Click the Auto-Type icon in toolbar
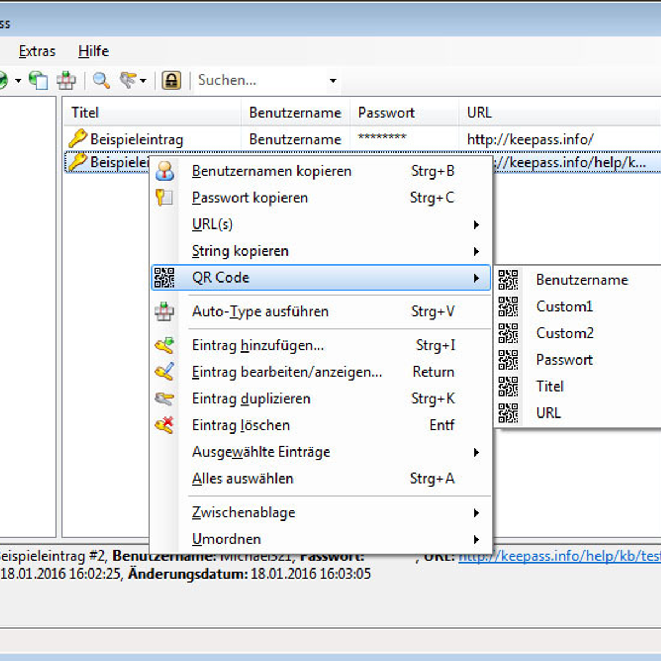The height and width of the screenshot is (661, 661). coord(66,80)
